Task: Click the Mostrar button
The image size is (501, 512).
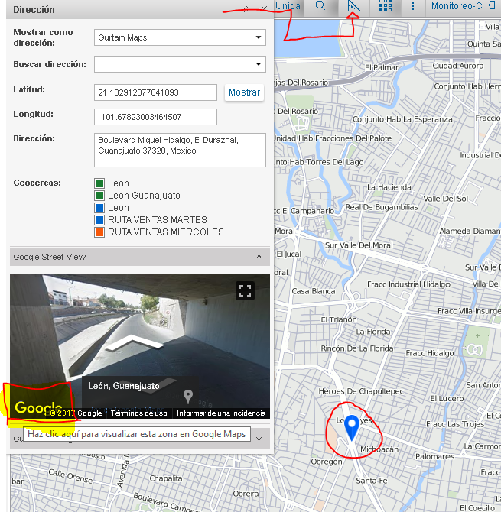Action: click(244, 92)
